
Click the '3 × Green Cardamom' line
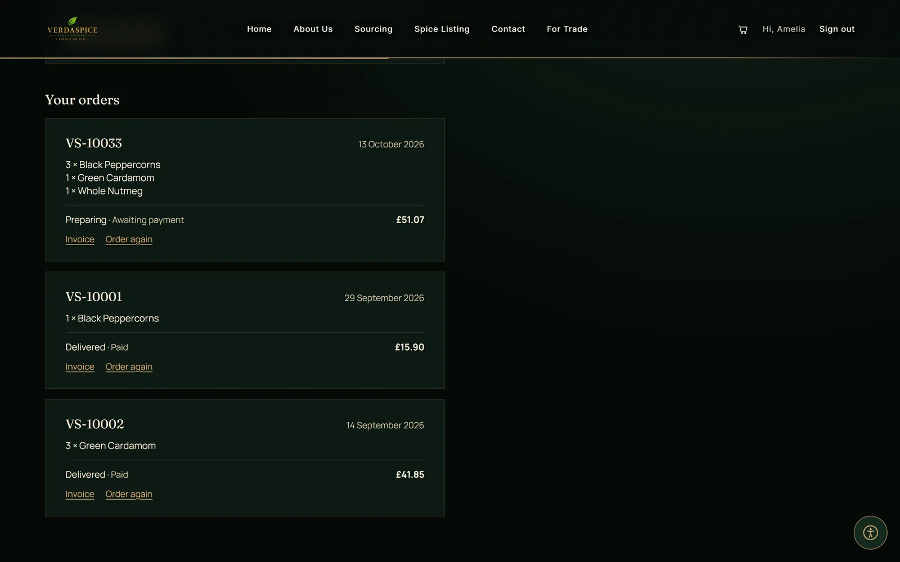[111, 446]
